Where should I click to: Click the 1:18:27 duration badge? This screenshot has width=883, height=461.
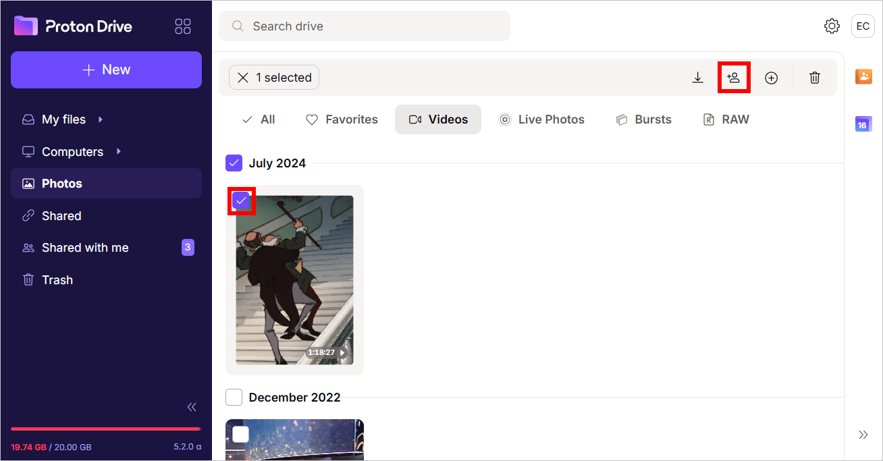(327, 352)
